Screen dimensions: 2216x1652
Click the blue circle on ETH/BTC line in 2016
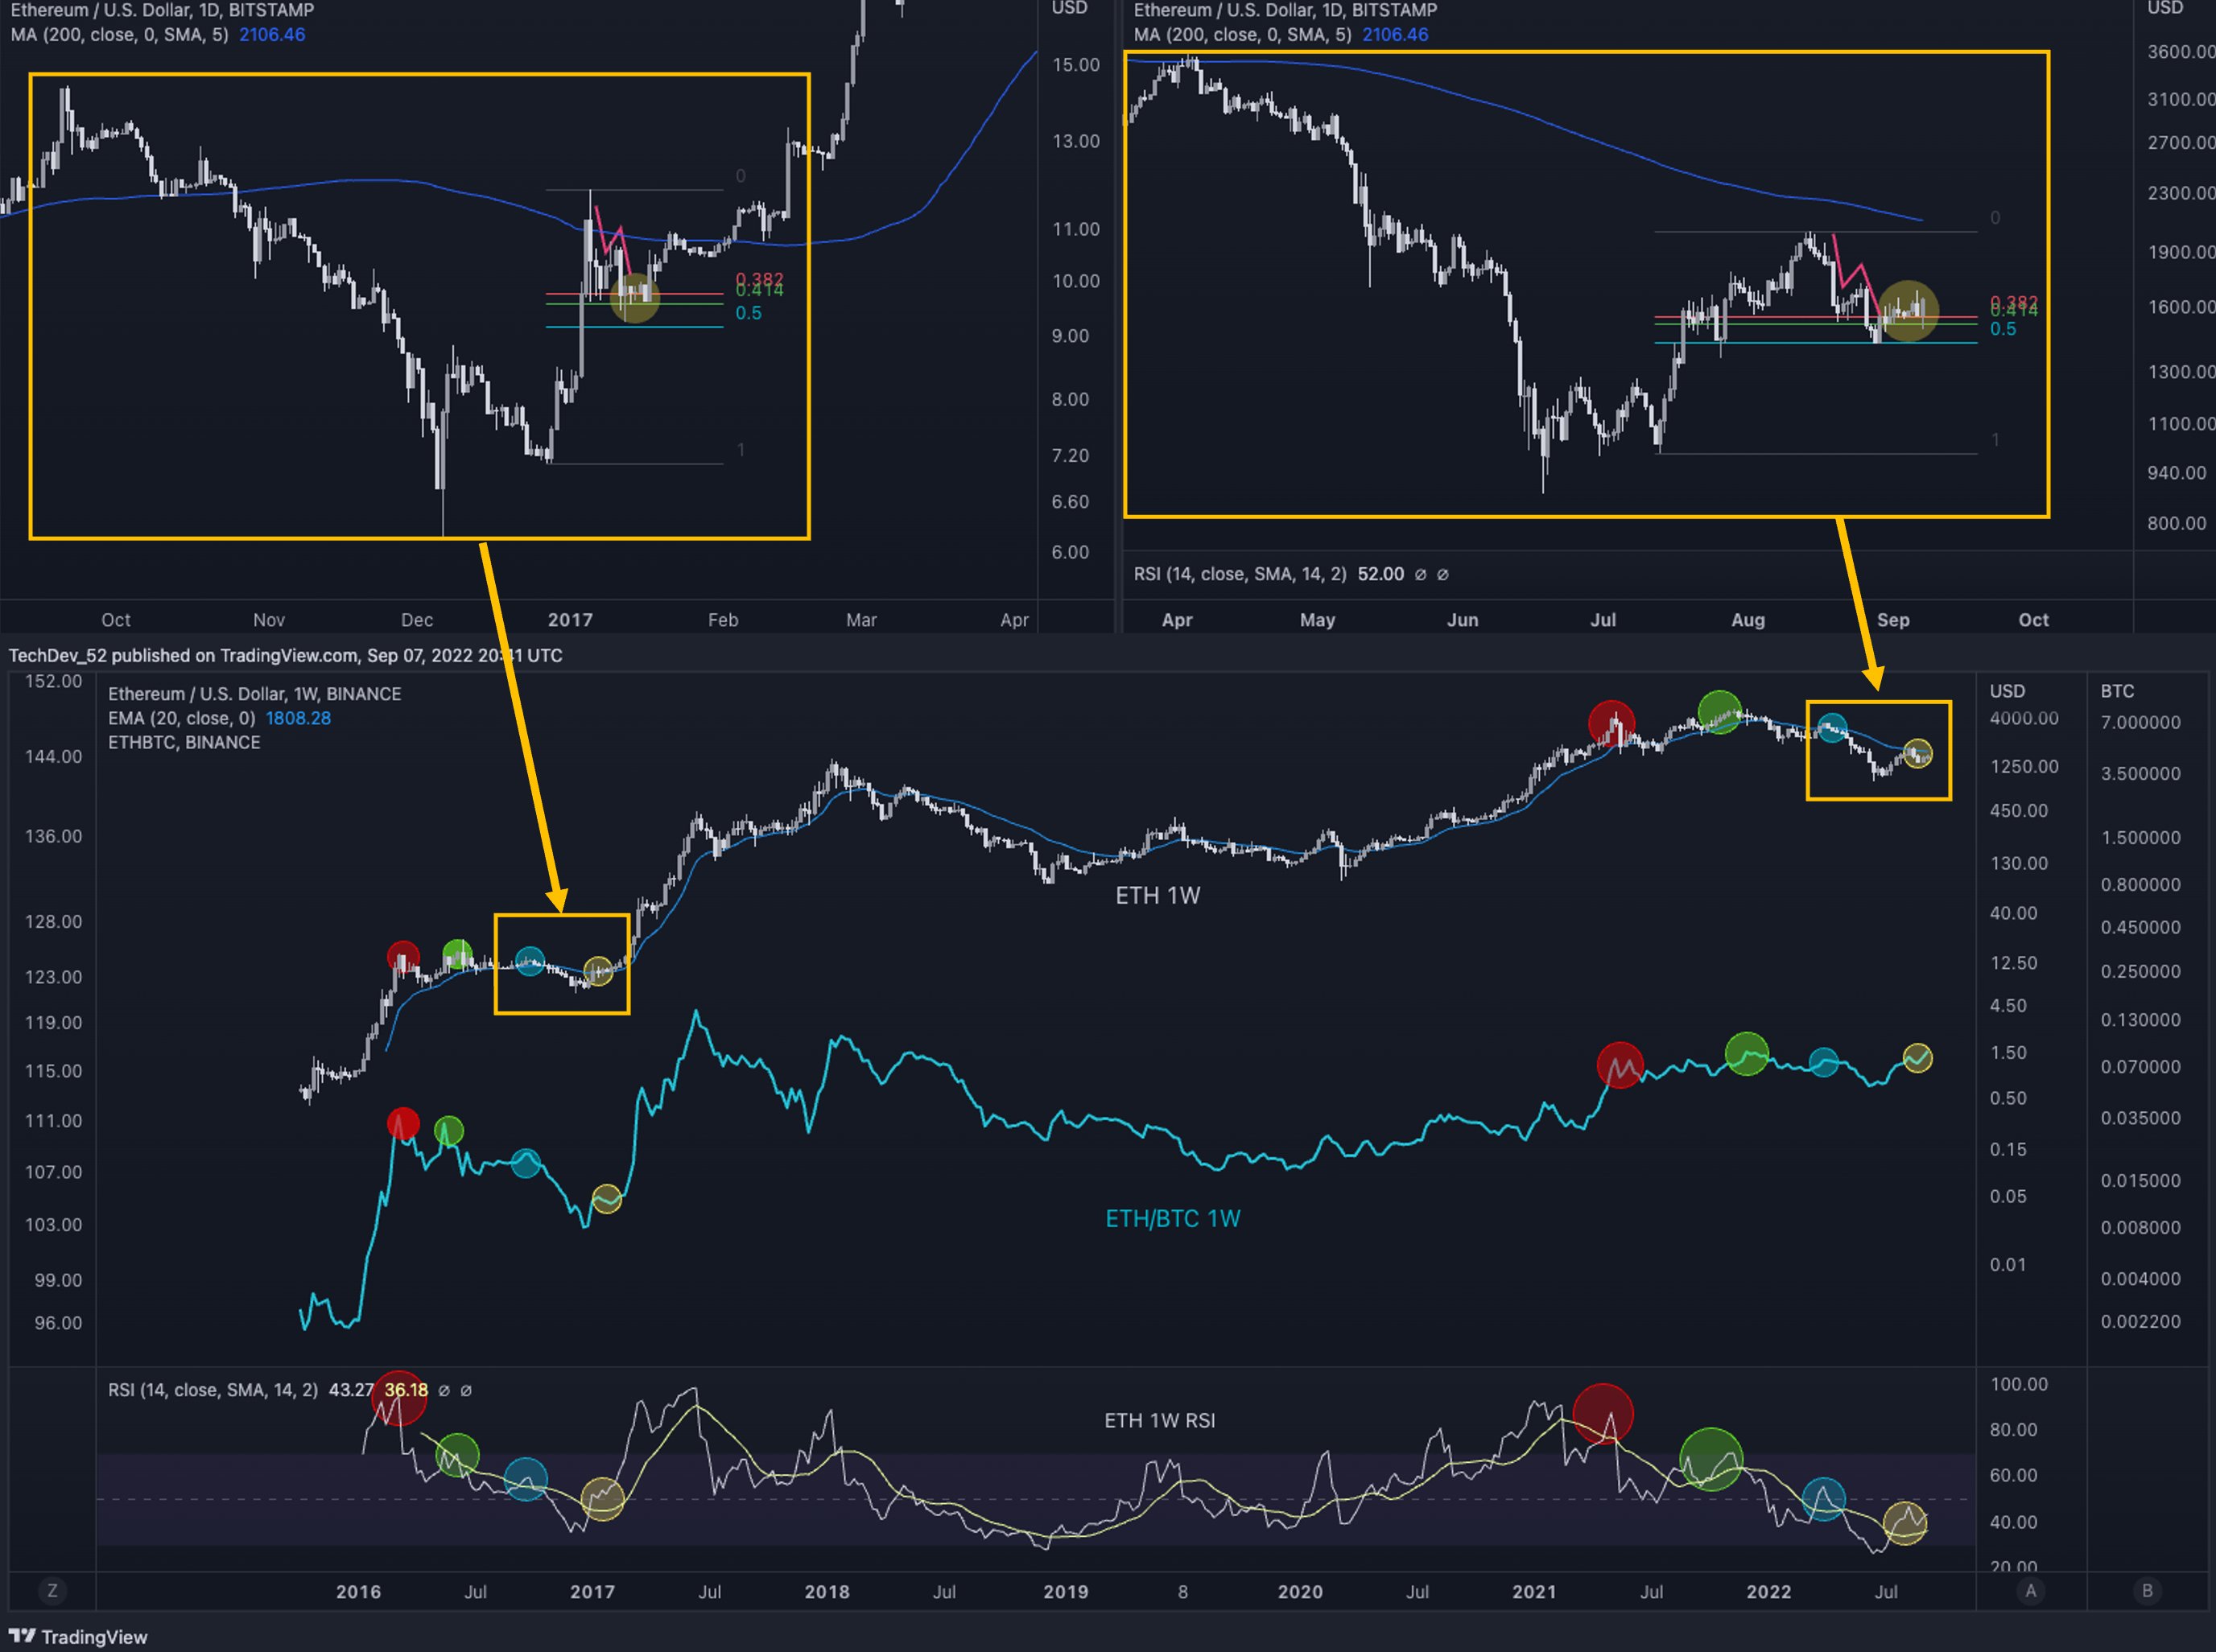coord(526,1163)
